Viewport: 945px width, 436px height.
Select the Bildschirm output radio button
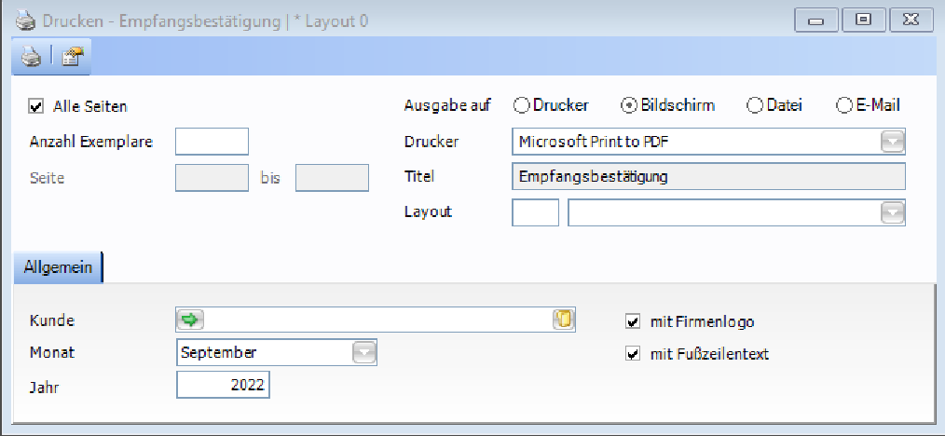[x=629, y=106]
